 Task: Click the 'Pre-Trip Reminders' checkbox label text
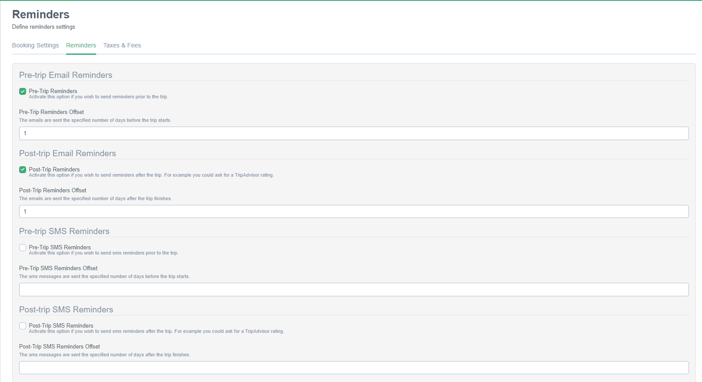[x=53, y=91]
